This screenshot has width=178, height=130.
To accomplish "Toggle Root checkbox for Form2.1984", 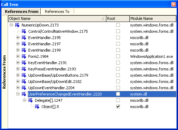I will point(118,56).
